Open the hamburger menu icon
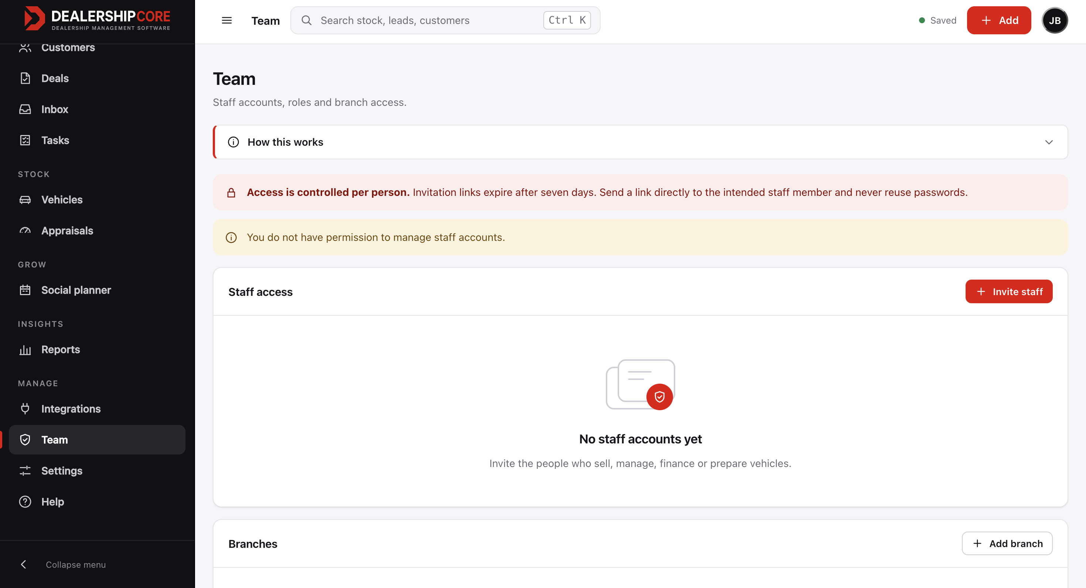The width and height of the screenshot is (1086, 588). click(227, 20)
